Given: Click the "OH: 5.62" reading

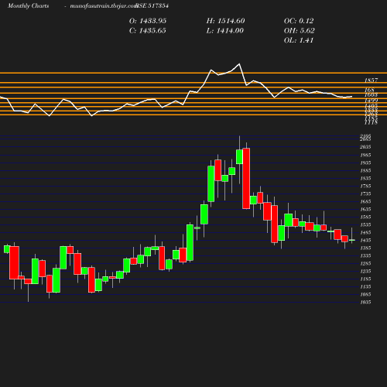Looking at the screenshot, I should 300,31.
